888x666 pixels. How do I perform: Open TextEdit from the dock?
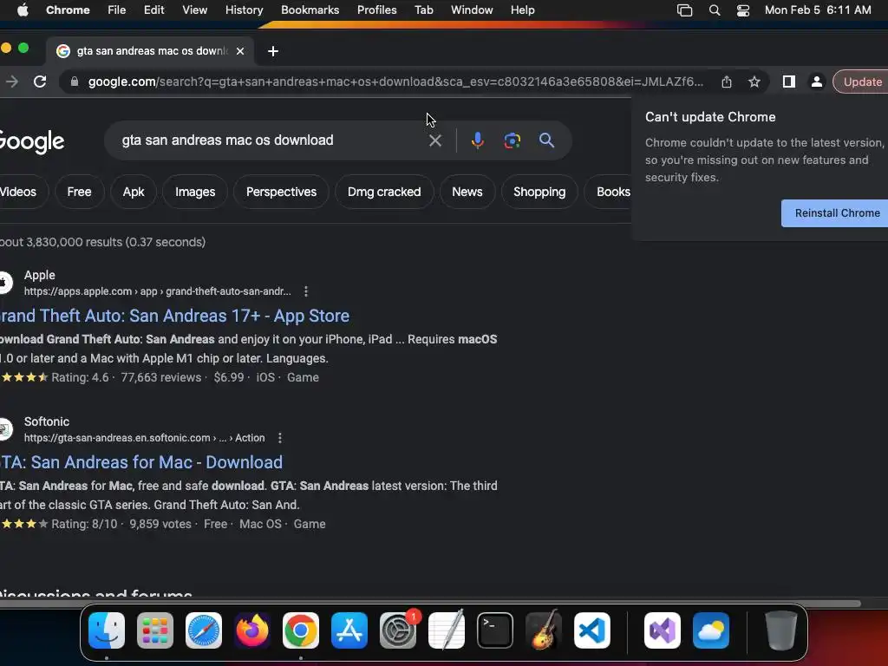click(447, 630)
